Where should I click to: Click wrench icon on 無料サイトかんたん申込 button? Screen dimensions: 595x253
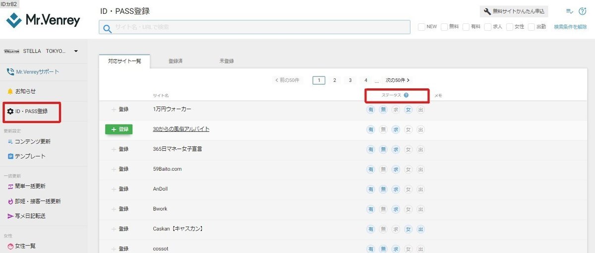(487, 11)
